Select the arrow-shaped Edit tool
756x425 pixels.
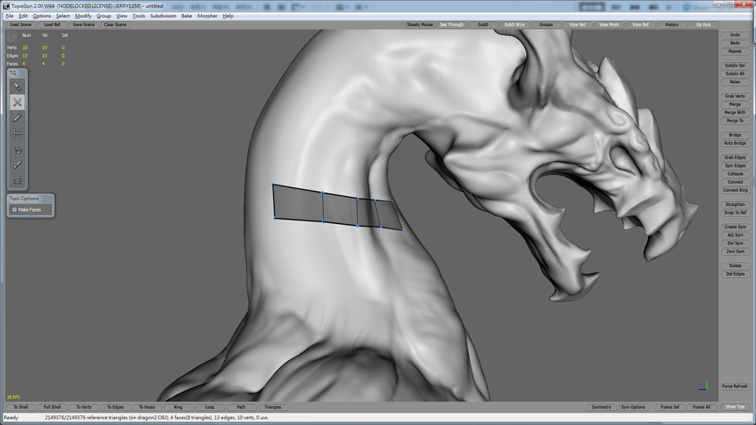(x=17, y=87)
